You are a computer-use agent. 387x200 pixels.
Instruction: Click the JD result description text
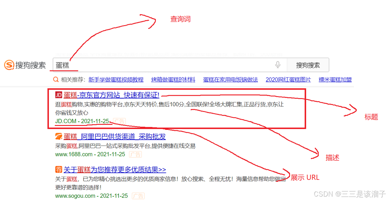tap(170, 109)
